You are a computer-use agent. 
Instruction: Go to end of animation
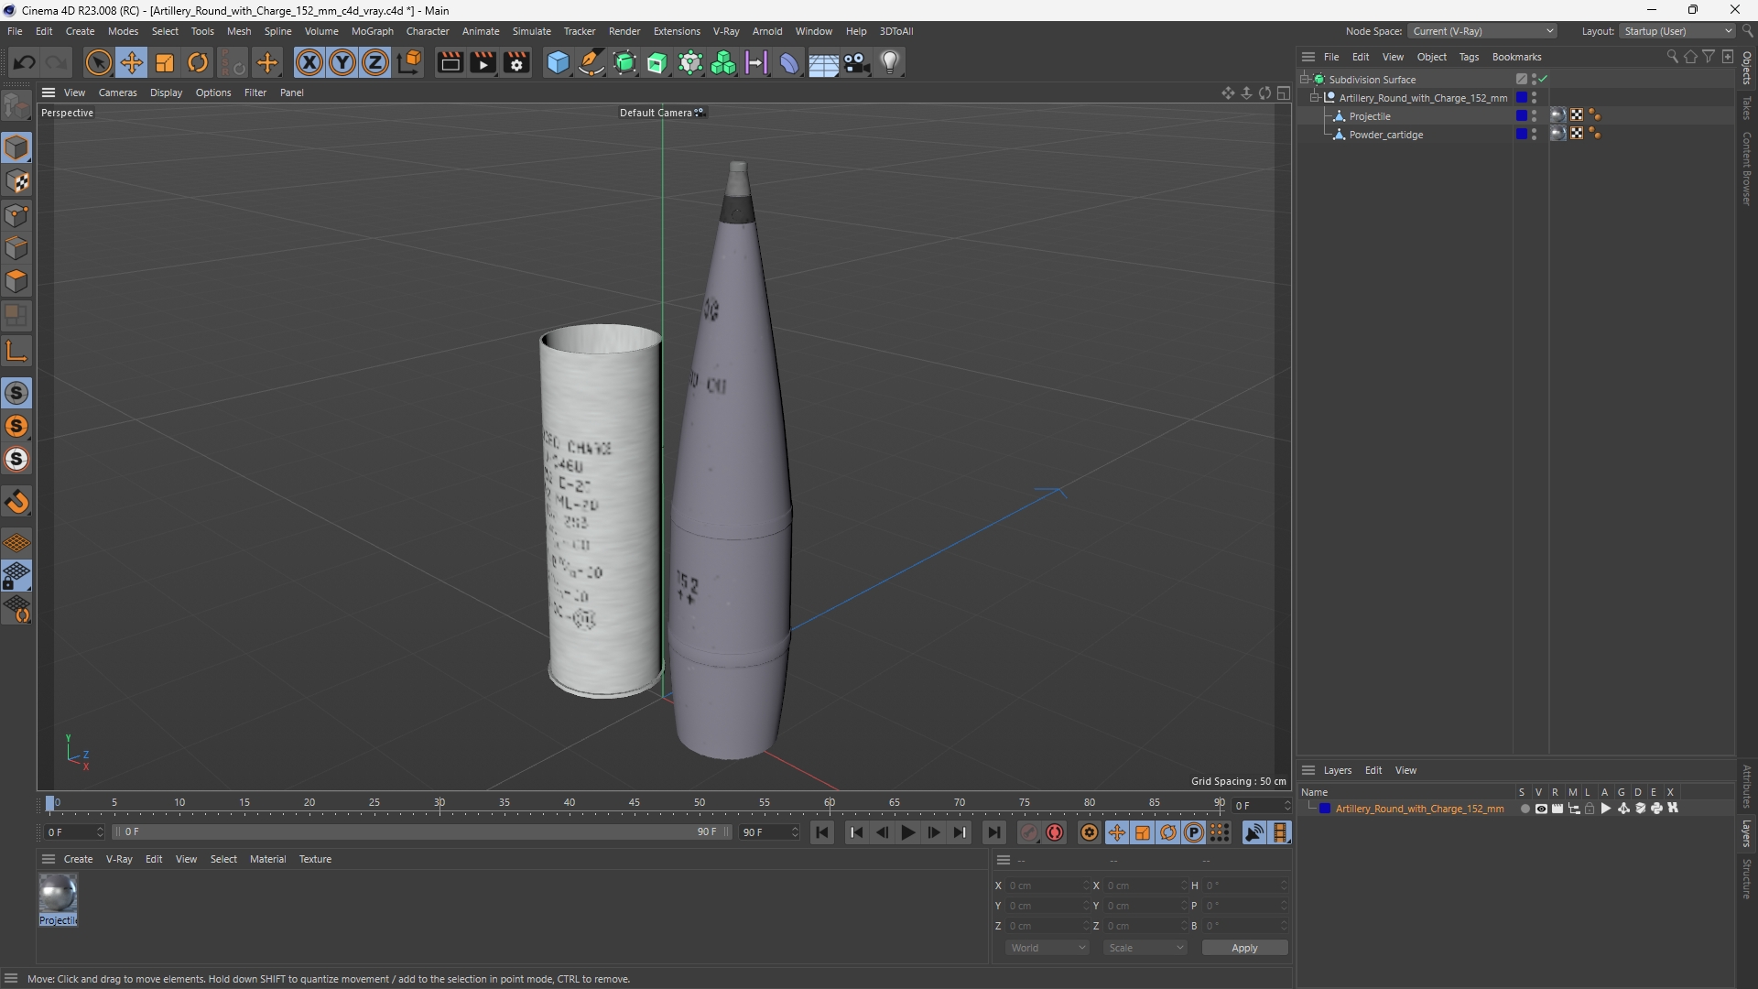pyautogui.click(x=993, y=832)
